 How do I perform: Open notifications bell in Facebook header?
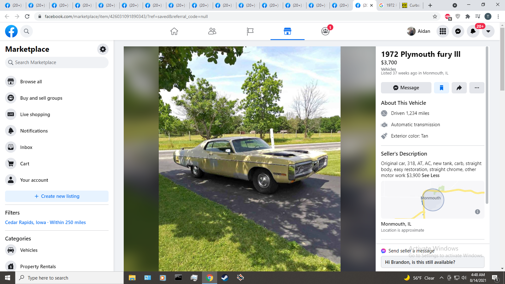click(x=473, y=31)
